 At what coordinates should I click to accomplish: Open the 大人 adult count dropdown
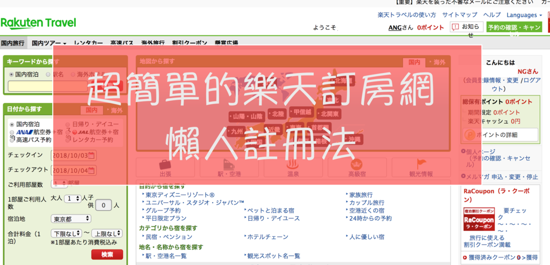[73, 198]
